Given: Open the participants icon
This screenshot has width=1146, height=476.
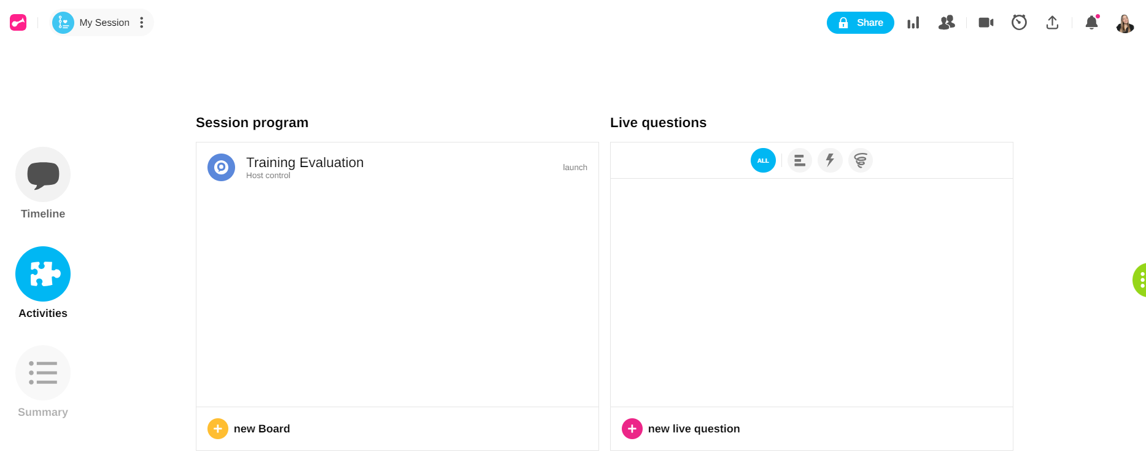Looking at the screenshot, I should [947, 23].
